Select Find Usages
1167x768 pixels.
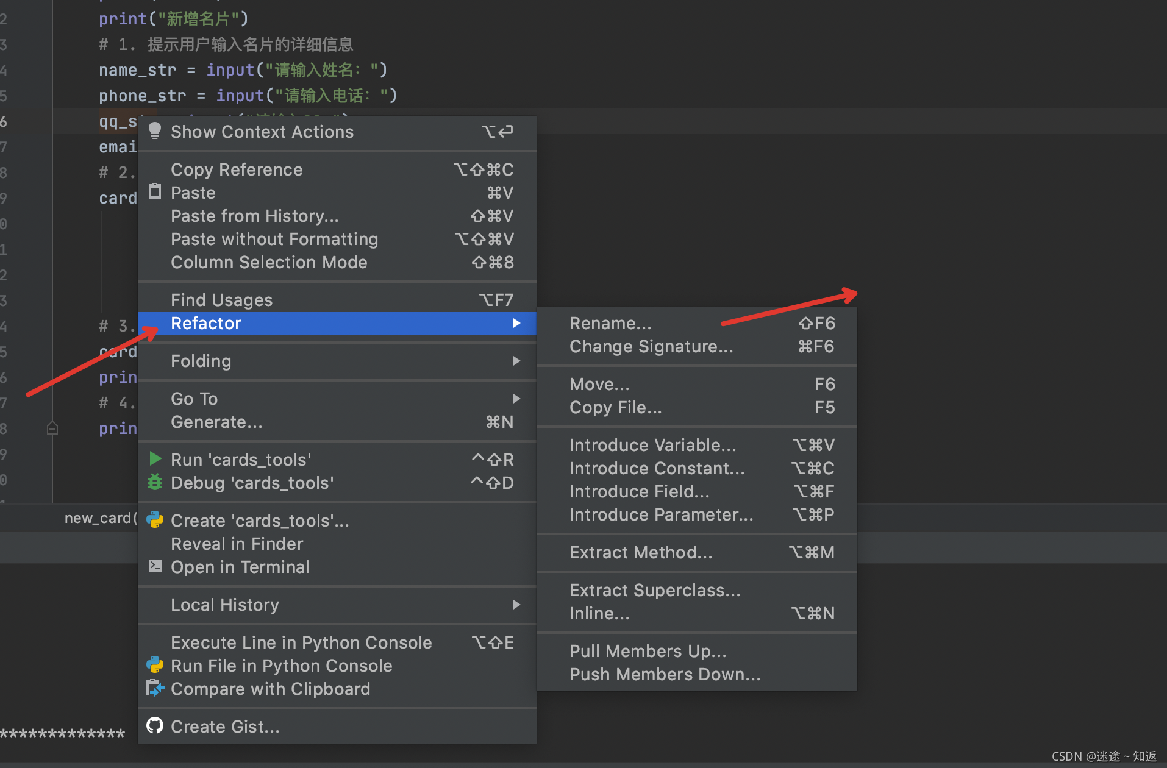(x=337, y=300)
